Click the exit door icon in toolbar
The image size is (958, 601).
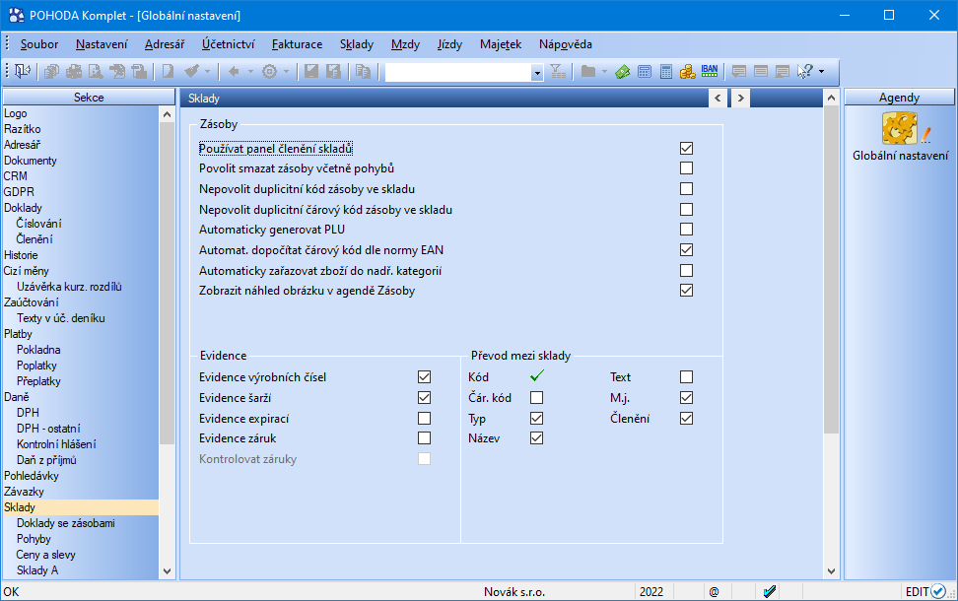pos(22,72)
